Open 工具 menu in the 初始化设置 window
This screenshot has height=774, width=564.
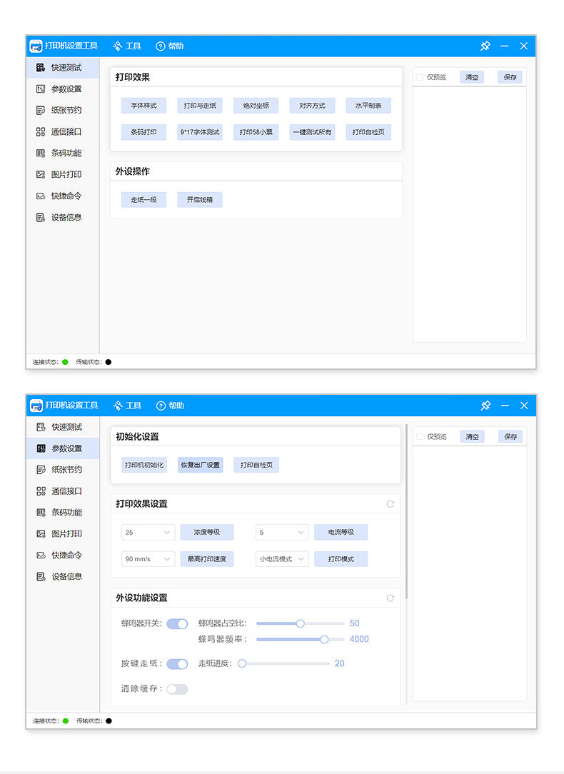pyautogui.click(x=127, y=406)
